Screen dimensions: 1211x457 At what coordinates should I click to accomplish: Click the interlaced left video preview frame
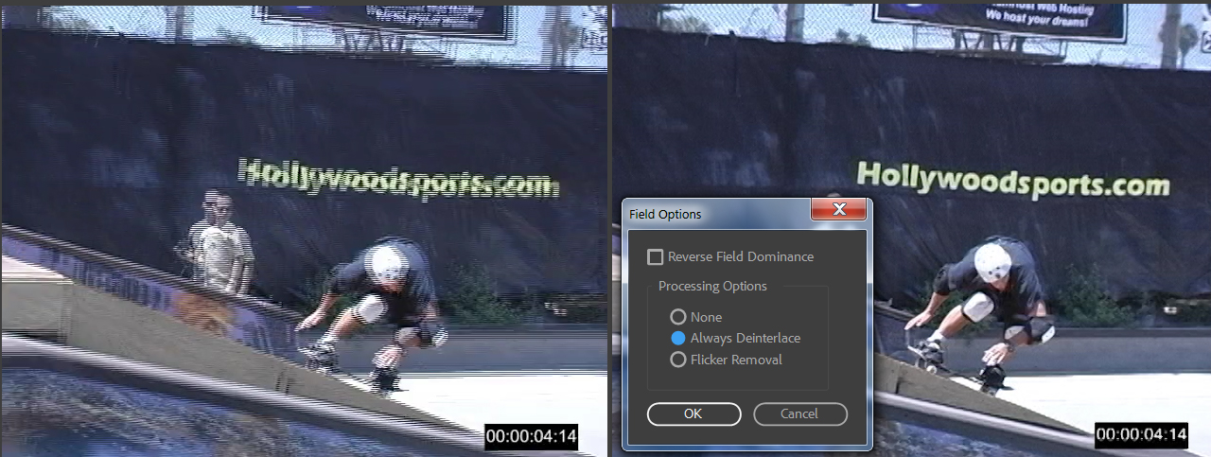[304, 231]
